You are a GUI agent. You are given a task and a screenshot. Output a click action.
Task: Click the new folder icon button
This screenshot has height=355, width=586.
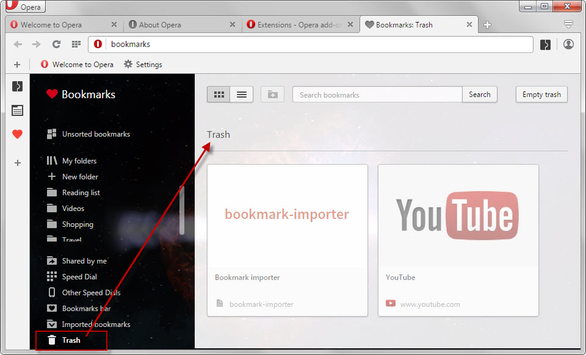(272, 95)
